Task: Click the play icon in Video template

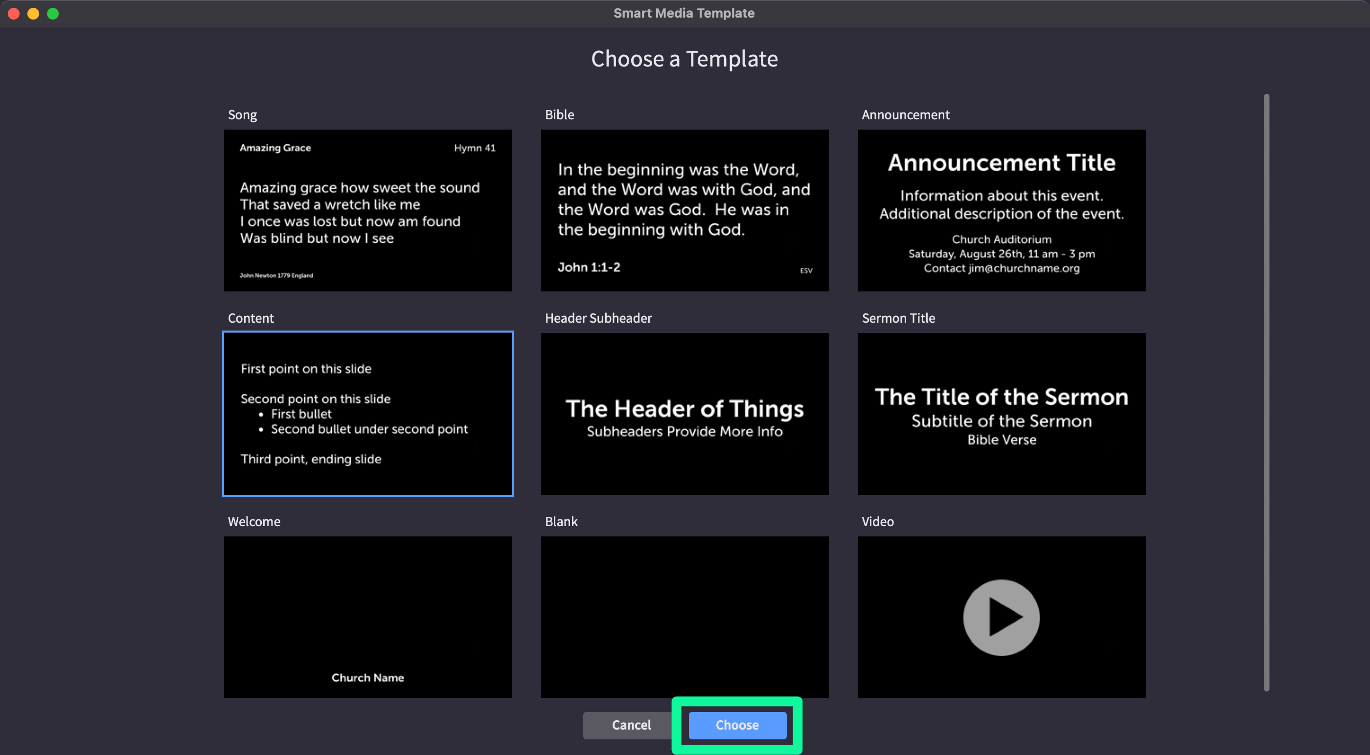Action: 1002,617
